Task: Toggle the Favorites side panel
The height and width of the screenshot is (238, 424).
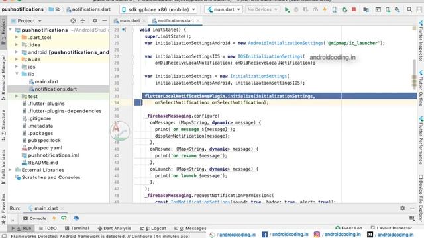Action: (3, 209)
